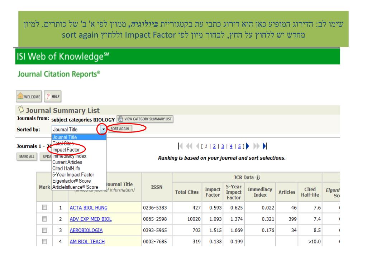Click the Cited Half-life column header
Screen dimensions: 367x275
[x=310, y=192]
